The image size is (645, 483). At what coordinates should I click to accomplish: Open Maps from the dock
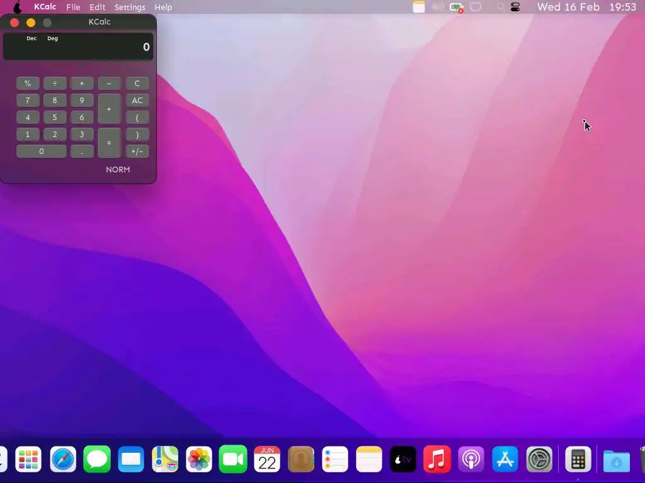coord(165,459)
